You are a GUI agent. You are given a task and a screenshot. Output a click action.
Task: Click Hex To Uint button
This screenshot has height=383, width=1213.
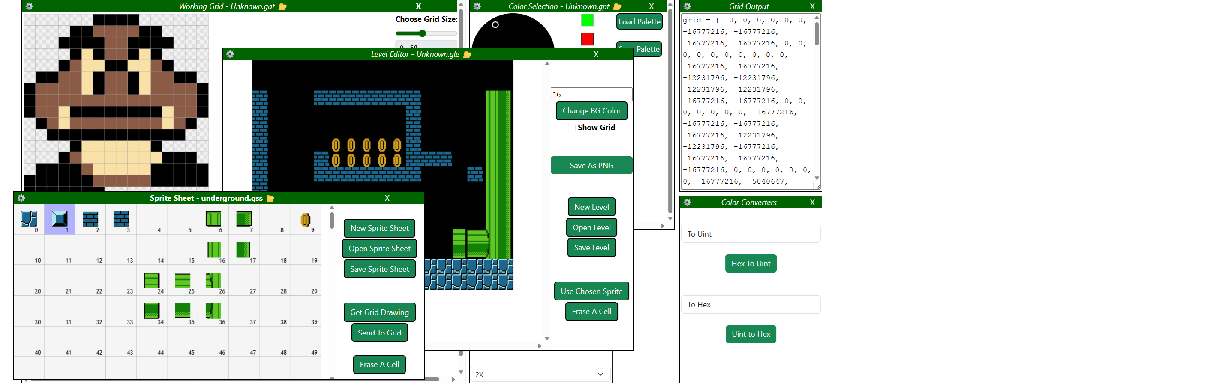pos(751,264)
